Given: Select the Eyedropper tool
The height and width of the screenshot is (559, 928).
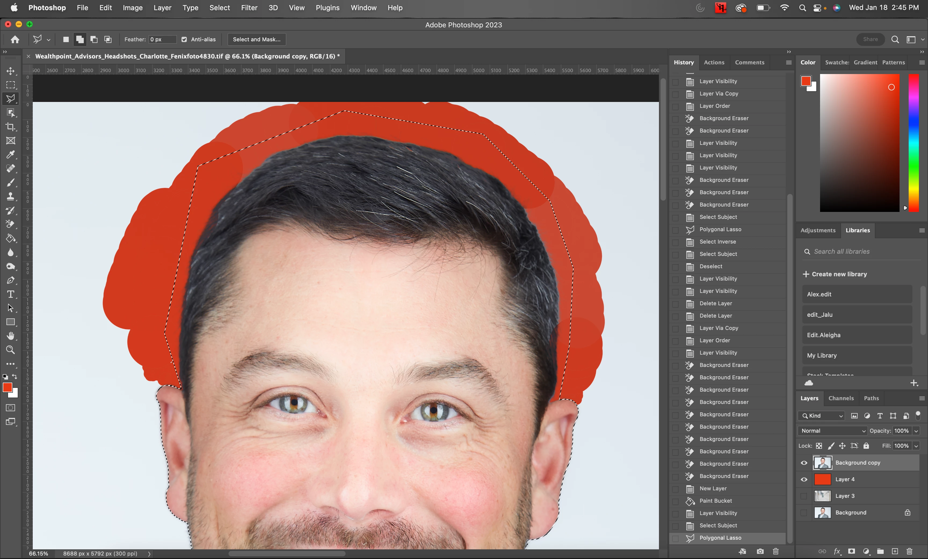Looking at the screenshot, I should tap(10, 155).
